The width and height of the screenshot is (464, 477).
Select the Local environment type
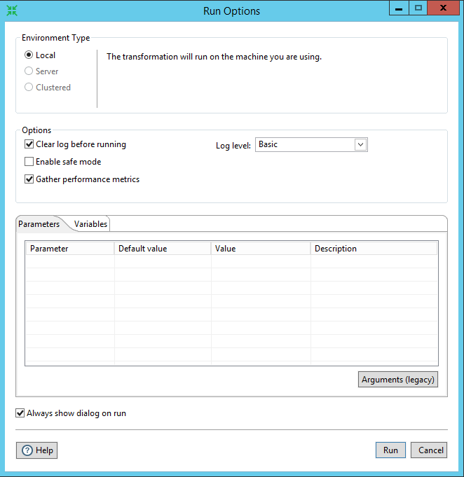click(x=29, y=55)
